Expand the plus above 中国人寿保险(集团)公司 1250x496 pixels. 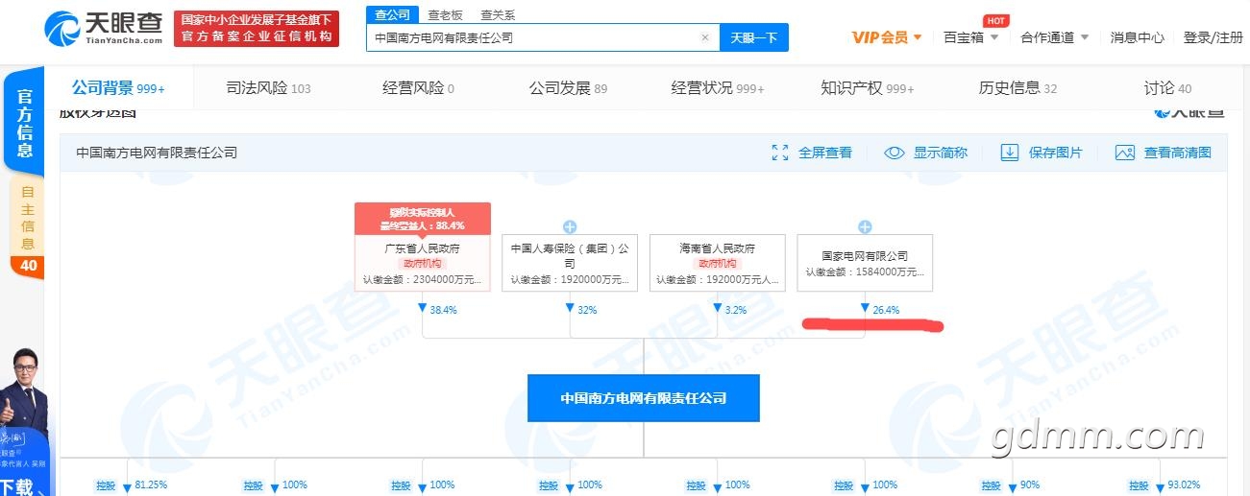pos(570,227)
